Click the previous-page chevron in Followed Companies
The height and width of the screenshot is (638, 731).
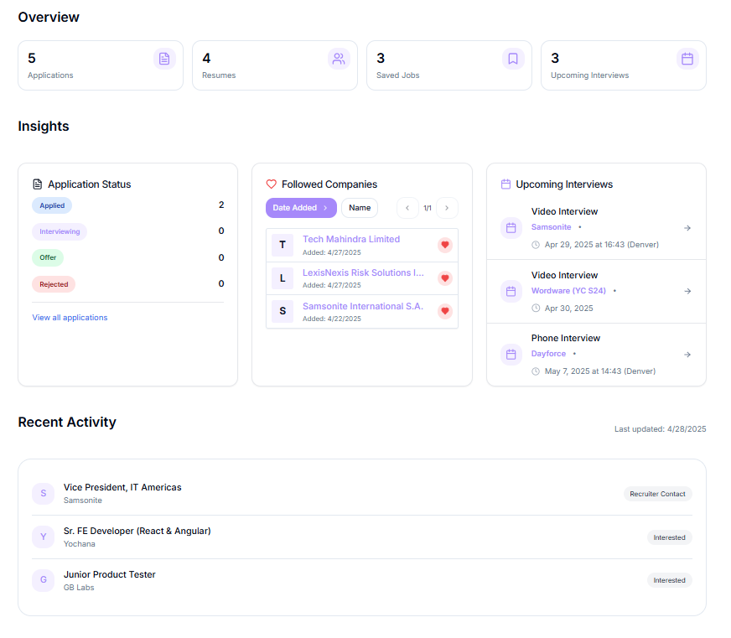click(408, 208)
